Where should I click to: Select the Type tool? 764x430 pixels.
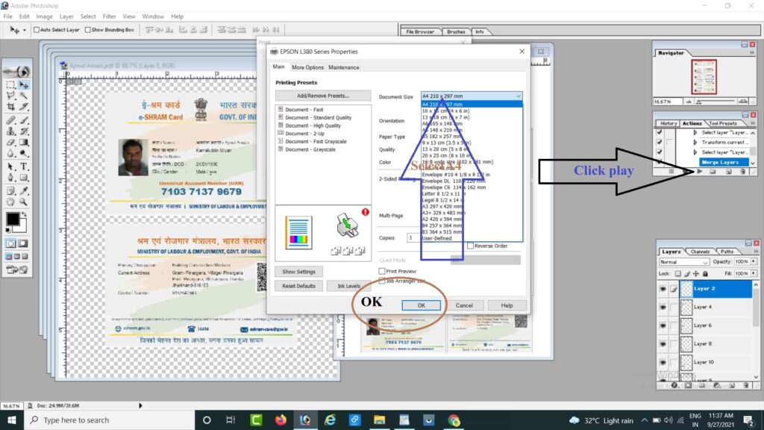24,166
